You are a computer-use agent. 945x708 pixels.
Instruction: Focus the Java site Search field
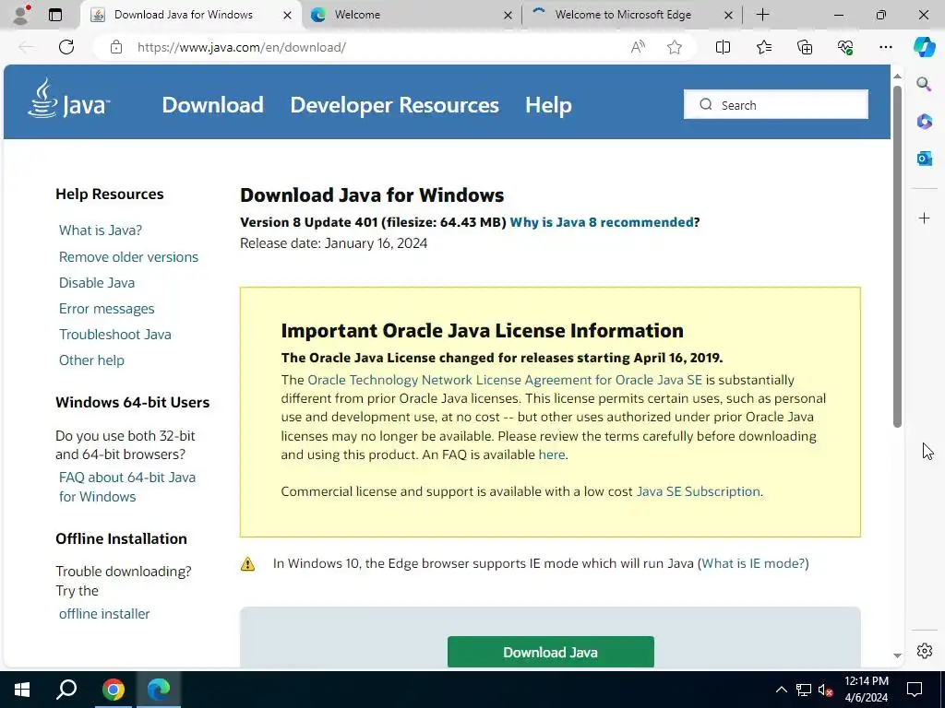tap(775, 105)
